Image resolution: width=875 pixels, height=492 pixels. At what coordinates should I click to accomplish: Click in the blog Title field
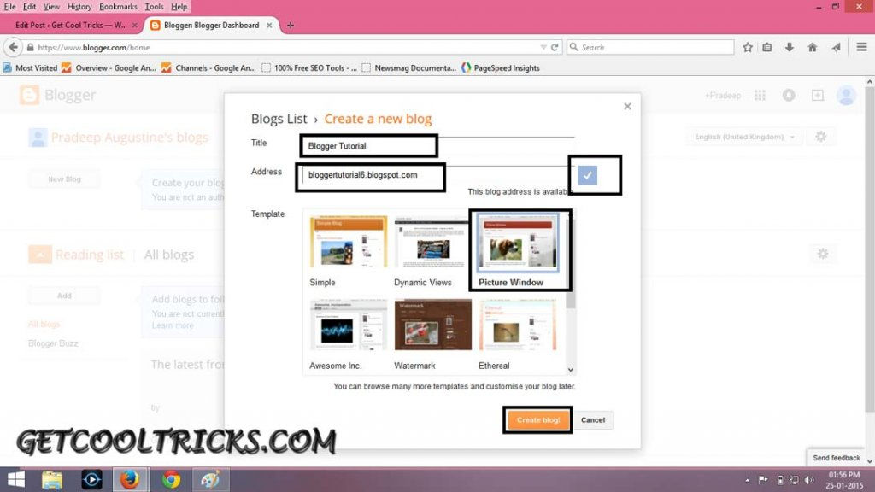437,146
